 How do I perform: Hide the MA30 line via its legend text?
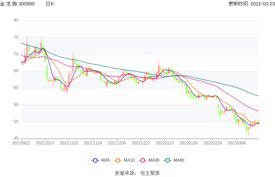coord(154,160)
